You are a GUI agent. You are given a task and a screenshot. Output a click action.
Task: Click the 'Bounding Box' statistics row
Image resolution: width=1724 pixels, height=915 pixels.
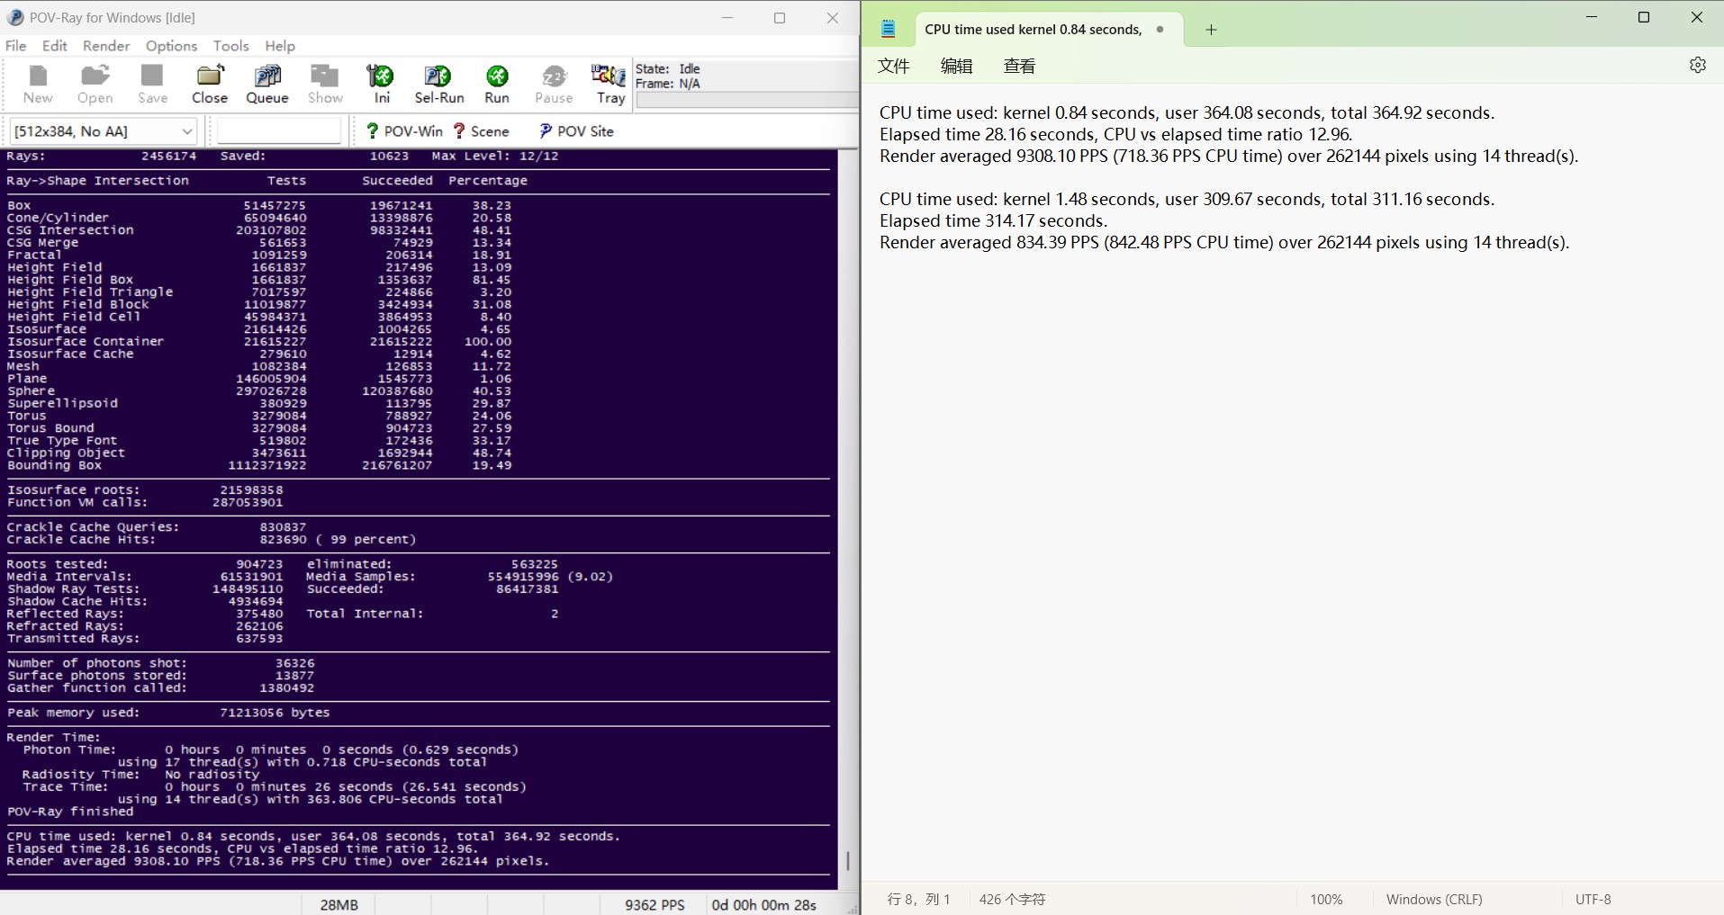(x=259, y=465)
